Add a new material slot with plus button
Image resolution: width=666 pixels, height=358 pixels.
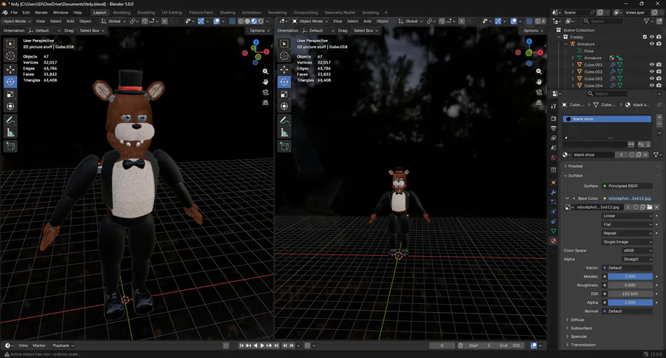[x=659, y=117]
